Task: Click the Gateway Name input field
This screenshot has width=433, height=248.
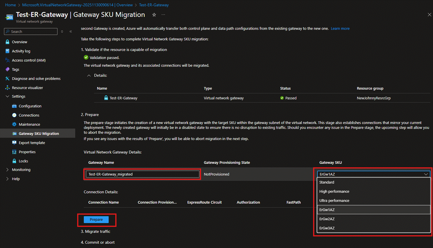Action: coord(142,174)
